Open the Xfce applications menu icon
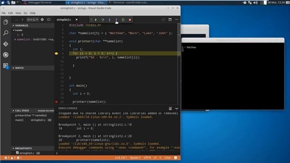This screenshot has height=163, width=290. pyautogui.click(x=3, y=3)
